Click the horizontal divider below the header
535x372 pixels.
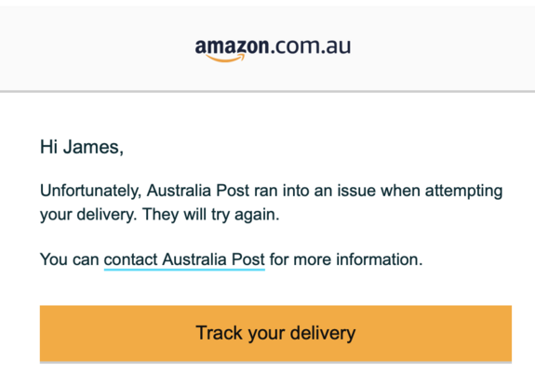point(268,91)
